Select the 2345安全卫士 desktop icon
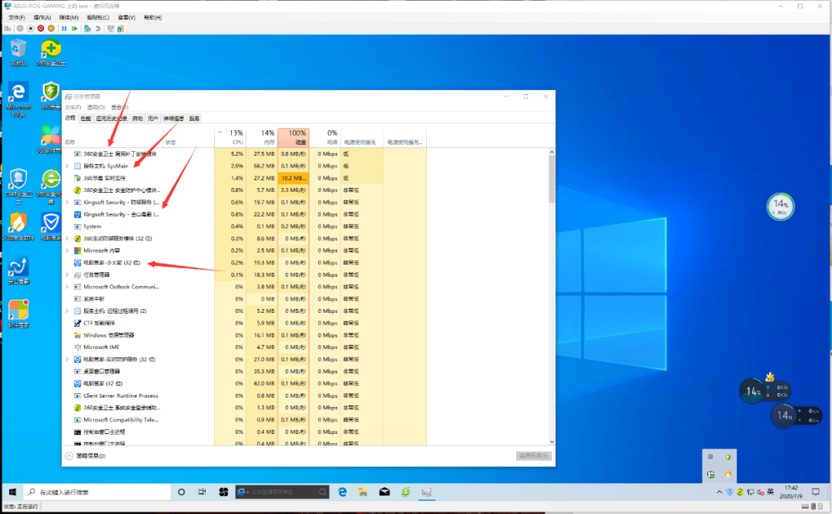832x514 pixels. tap(18, 186)
